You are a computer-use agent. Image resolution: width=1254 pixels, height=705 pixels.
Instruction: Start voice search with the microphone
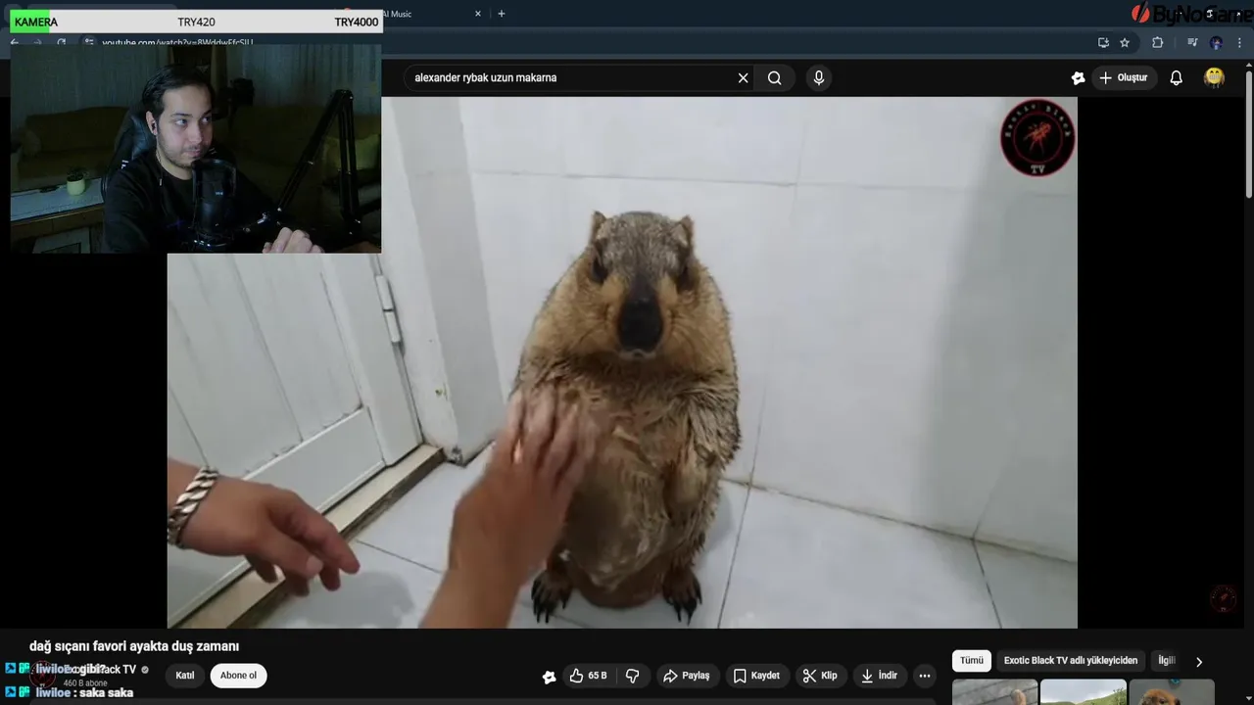click(x=819, y=78)
